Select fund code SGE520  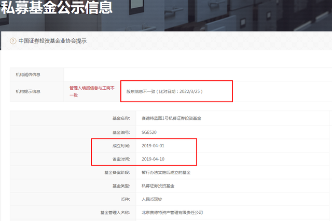(149, 132)
